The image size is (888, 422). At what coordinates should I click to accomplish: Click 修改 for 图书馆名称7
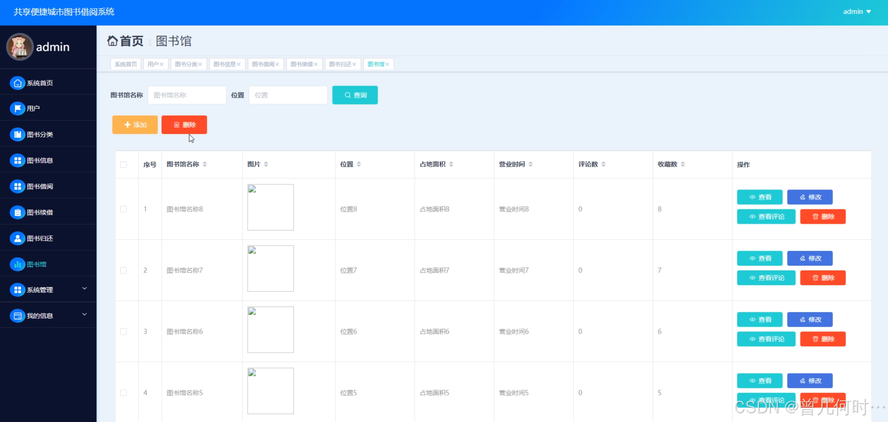810,258
